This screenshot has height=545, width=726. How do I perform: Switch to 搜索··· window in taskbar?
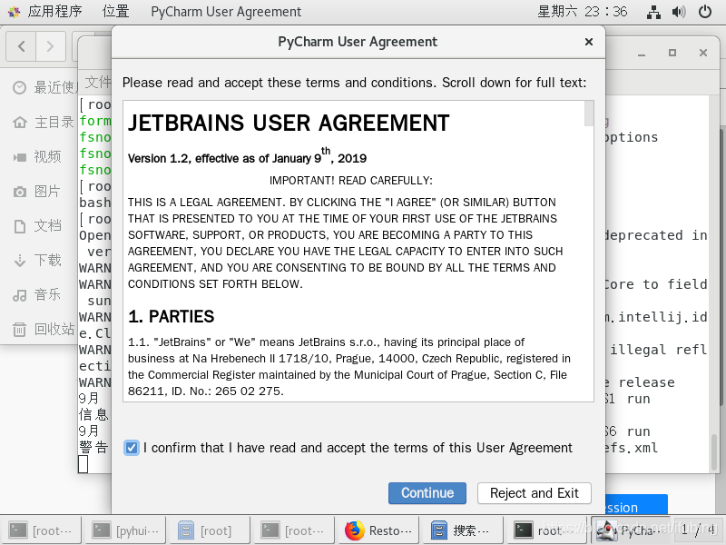(x=463, y=530)
